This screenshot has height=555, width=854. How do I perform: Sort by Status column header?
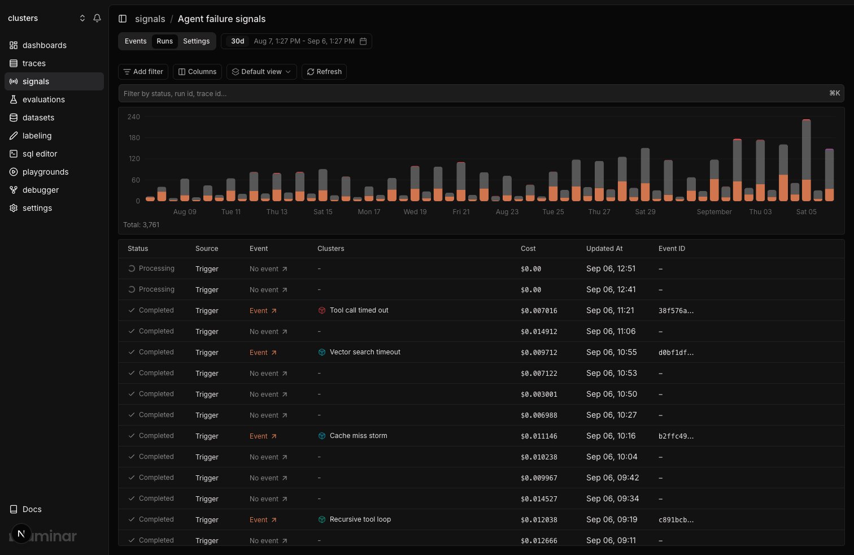(138, 249)
